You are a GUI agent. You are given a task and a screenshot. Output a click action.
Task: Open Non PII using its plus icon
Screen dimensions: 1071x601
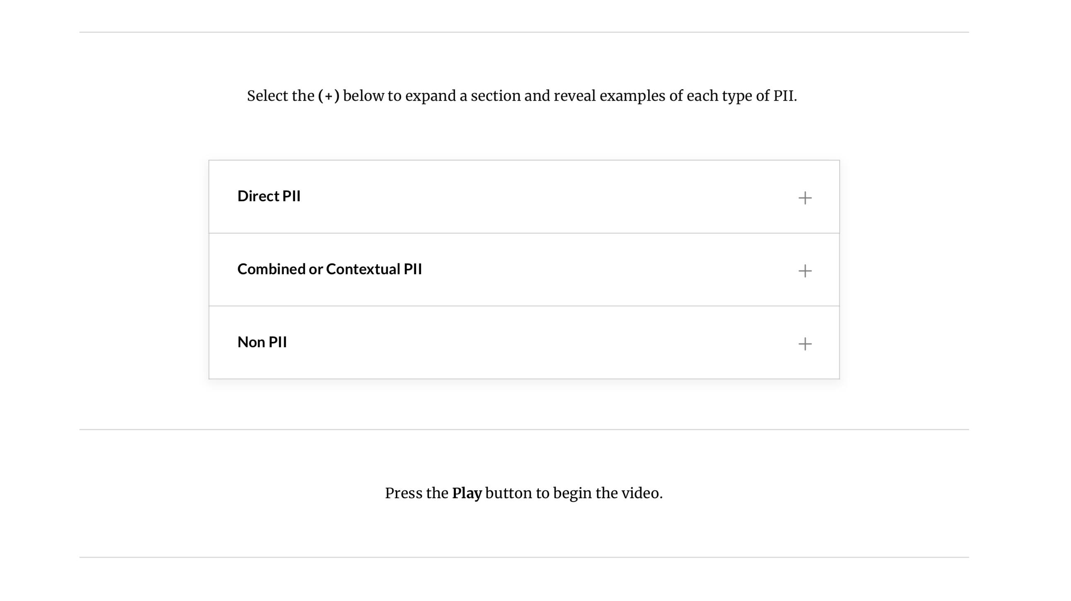[x=805, y=343]
